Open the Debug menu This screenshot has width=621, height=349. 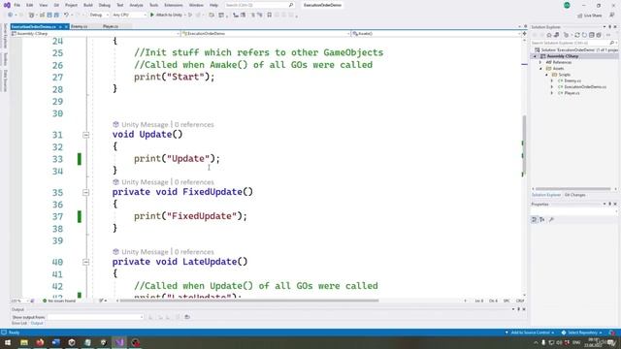(x=105, y=5)
